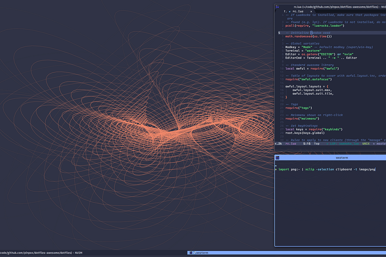Click the 5:15 cursor position indicator
The height and width of the screenshot is (257, 386).
pyautogui.click(x=306, y=143)
